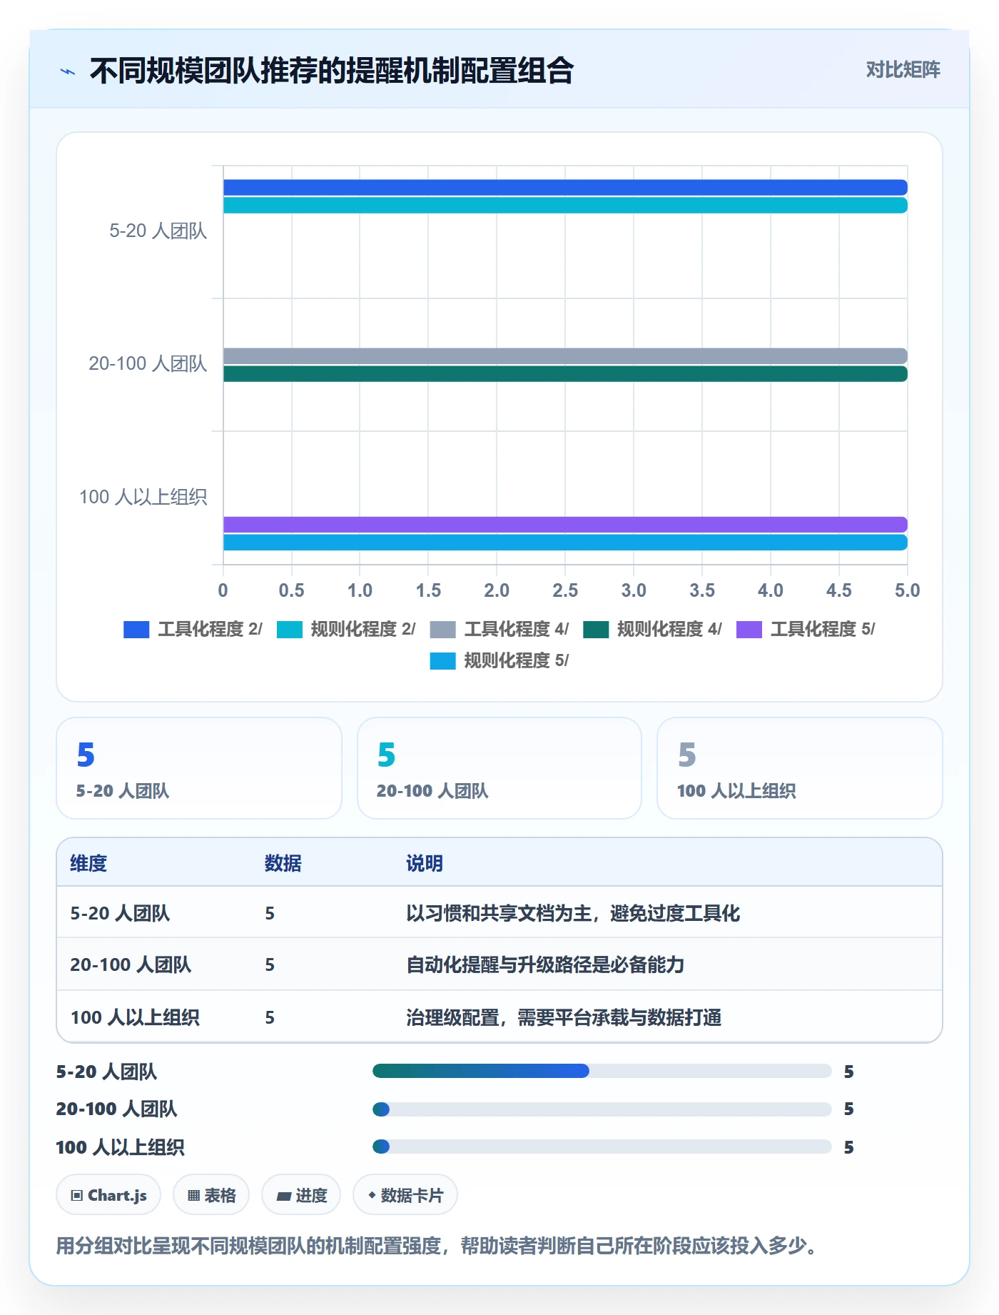Image resolution: width=999 pixels, height=1315 pixels.
Task: Click the chart's y-axis label "100 人以上组织"
Action: (x=143, y=497)
